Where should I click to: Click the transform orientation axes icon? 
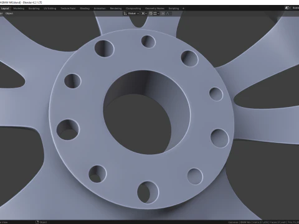pyautogui.click(x=125, y=14)
